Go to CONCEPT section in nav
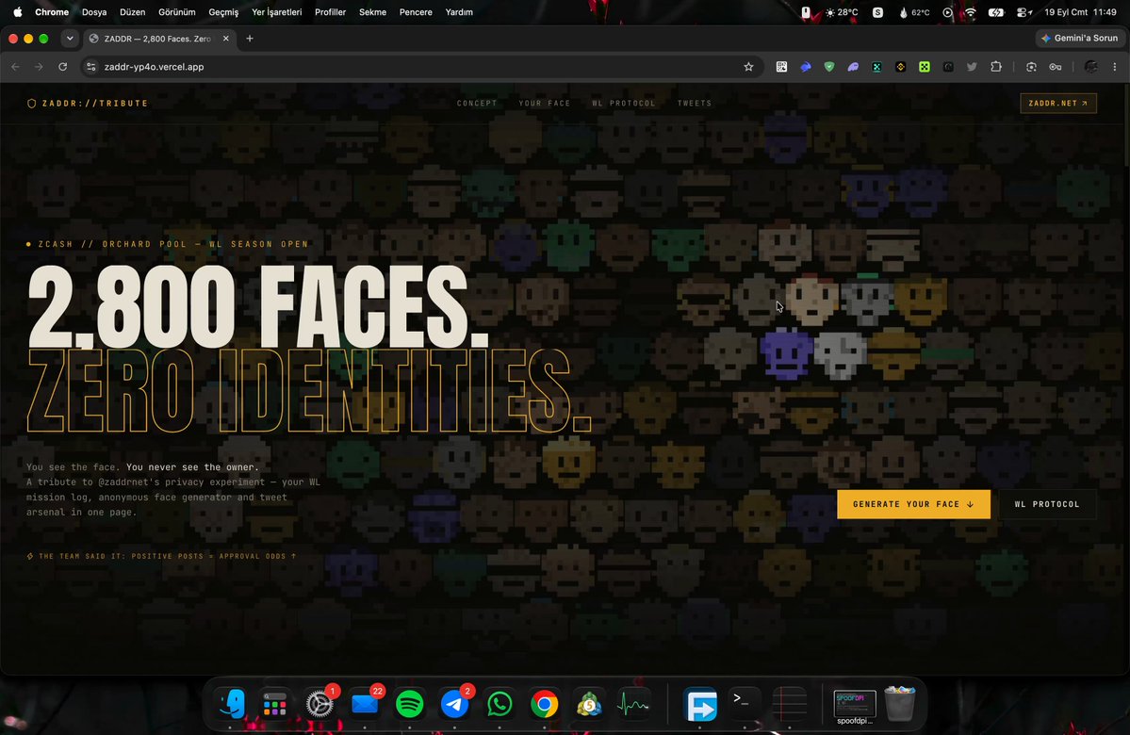This screenshot has width=1130, height=735. point(477,103)
